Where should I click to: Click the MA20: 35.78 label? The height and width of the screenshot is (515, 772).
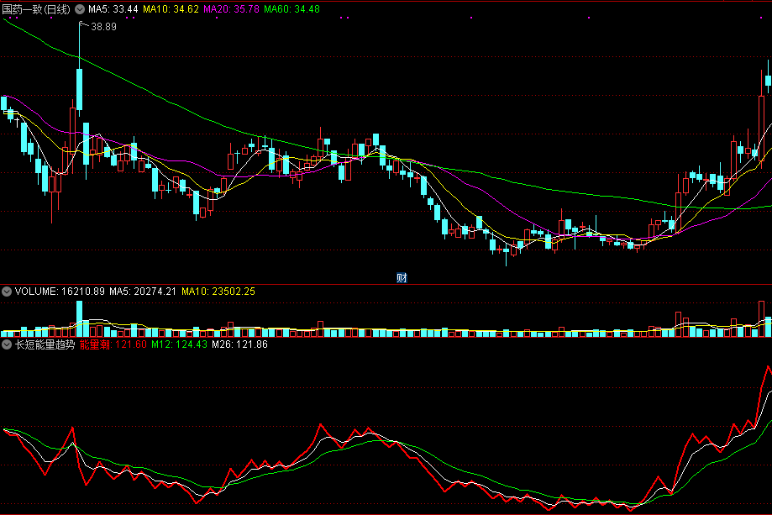231,9
